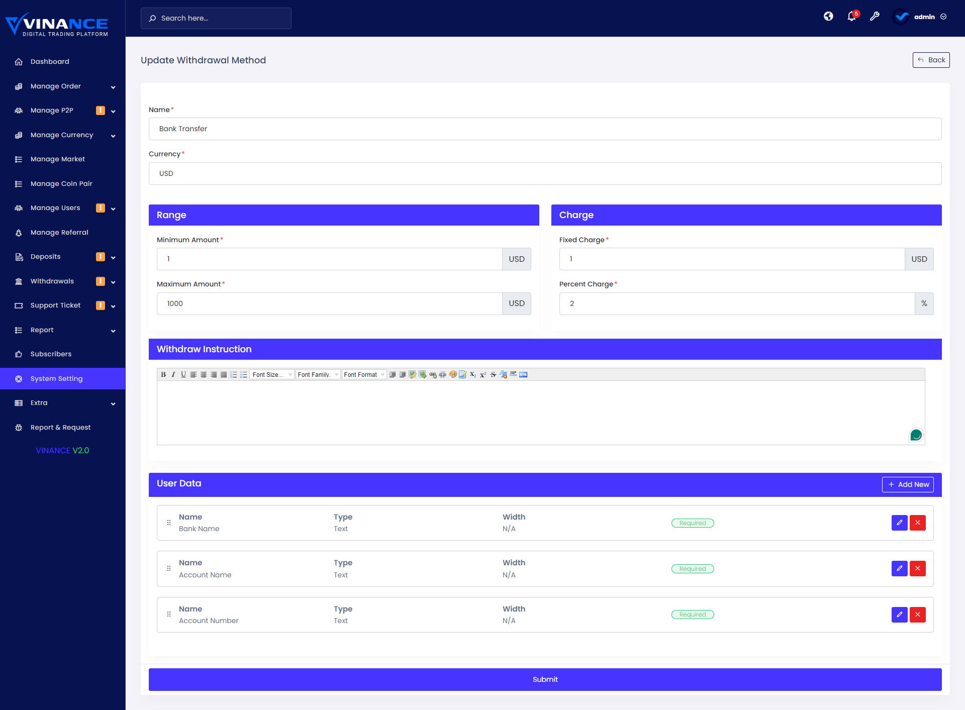Click the upload image icon in editor

[423, 374]
